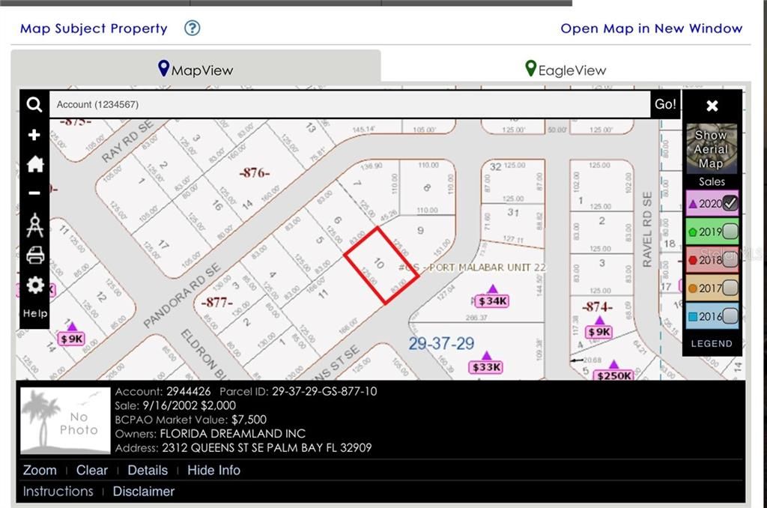Zoom in with the plus icon
The image size is (767, 508).
click(34, 135)
